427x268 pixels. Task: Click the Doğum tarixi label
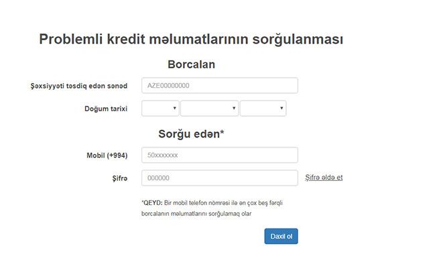click(106, 109)
